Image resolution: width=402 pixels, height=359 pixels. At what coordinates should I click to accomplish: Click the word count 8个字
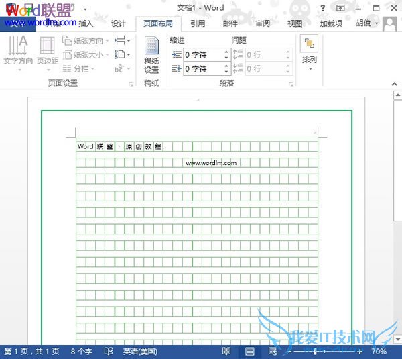click(x=81, y=352)
